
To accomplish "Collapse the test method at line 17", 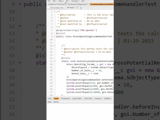I will 54,61.
